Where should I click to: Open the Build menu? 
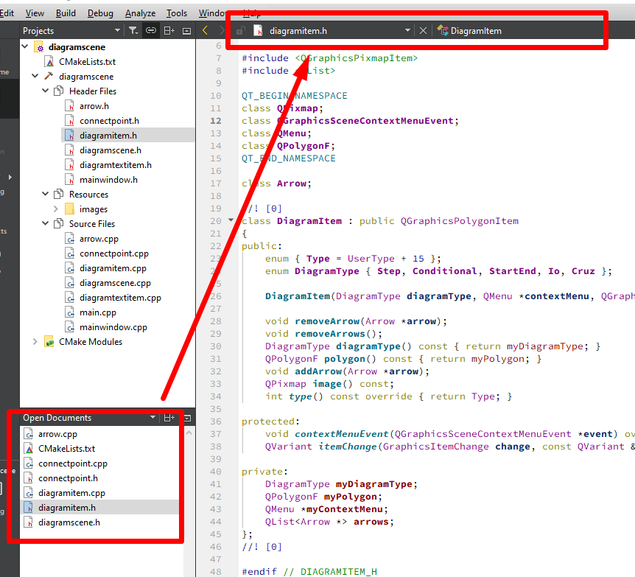pyautogui.click(x=66, y=13)
